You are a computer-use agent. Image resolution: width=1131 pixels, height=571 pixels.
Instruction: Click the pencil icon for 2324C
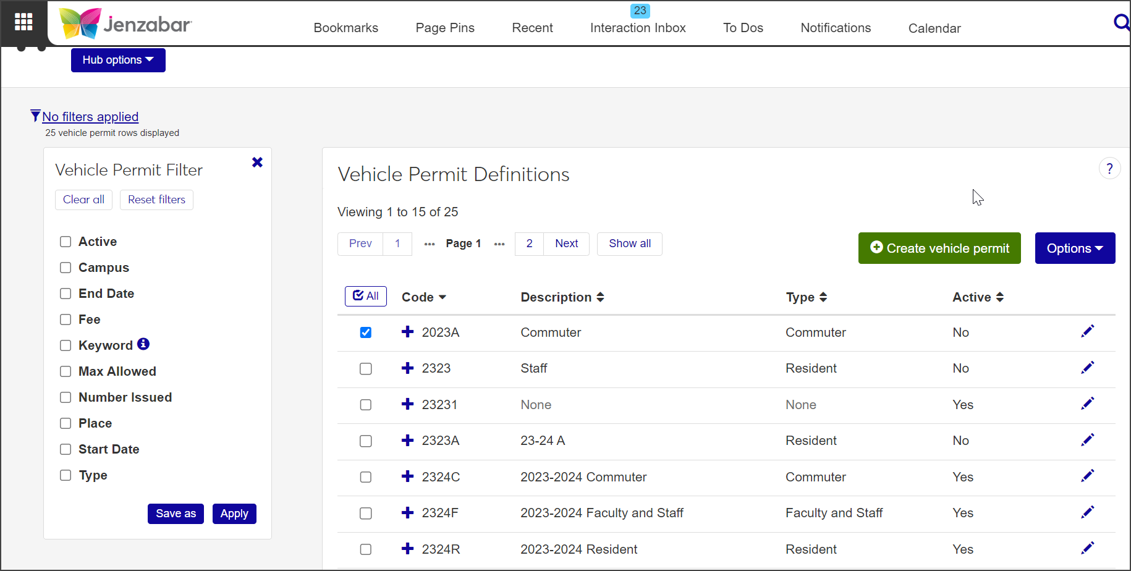tap(1087, 476)
